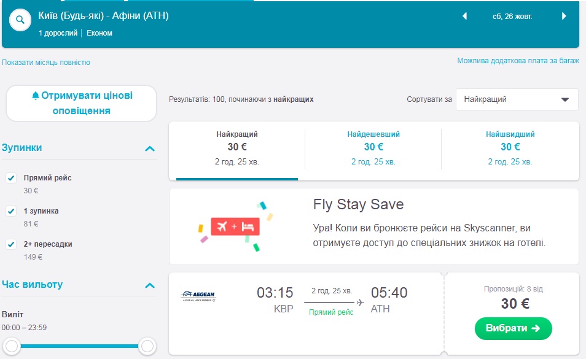Viewport: 586px width, 359px height.
Task: Toggle the 1 зупинка checkbox
Action: pos(11,211)
